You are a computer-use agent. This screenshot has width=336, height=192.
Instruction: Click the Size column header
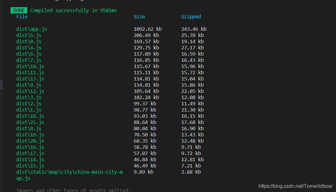click(139, 16)
